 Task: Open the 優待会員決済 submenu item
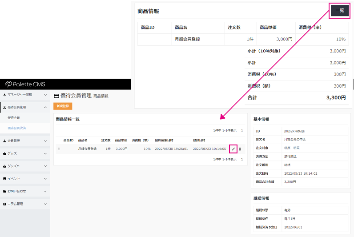click(17, 128)
